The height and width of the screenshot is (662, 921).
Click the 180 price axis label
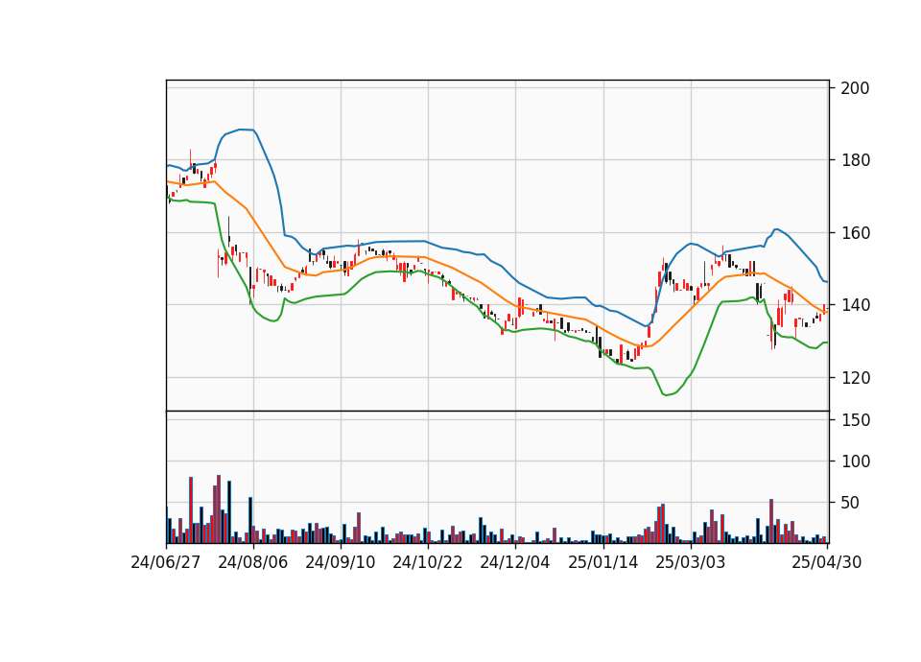click(x=855, y=160)
